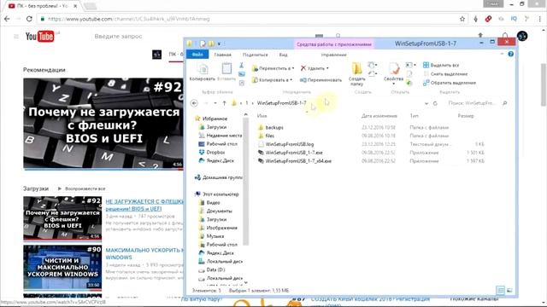Bookmark page with star icon
Image resolution: width=547 pixels, height=307 pixels.
462,19
